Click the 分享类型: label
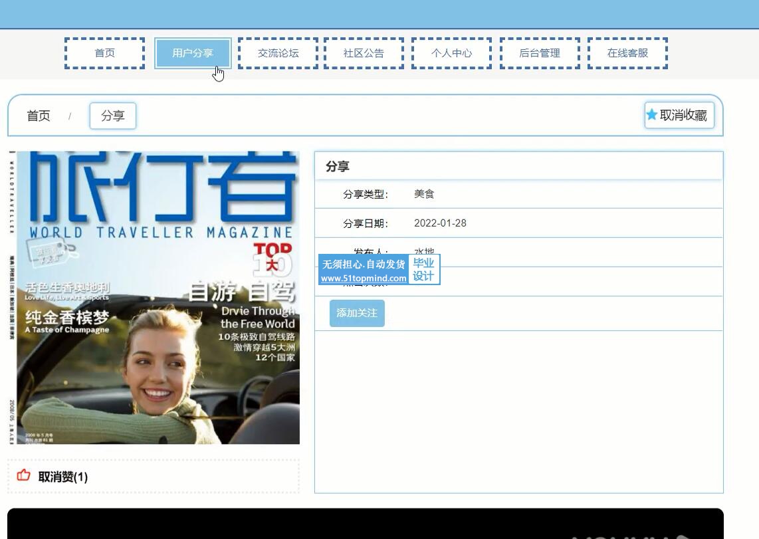Image resolution: width=759 pixels, height=539 pixels. point(366,195)
